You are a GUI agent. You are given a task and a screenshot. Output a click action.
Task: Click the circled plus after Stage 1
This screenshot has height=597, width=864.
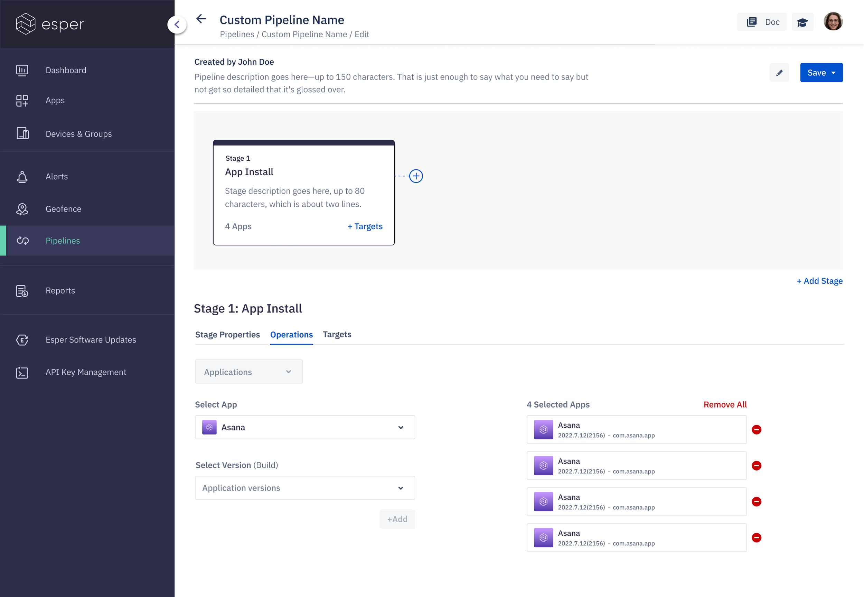coord(416,176)
